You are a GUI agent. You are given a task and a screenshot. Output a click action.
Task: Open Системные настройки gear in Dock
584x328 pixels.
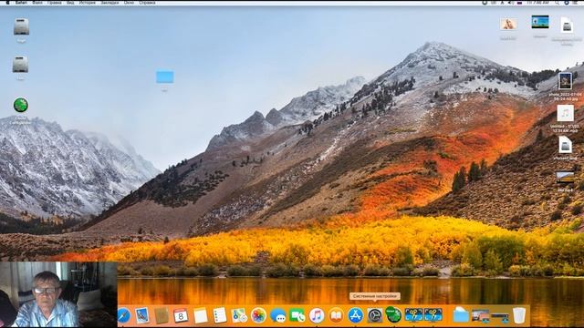375,315
